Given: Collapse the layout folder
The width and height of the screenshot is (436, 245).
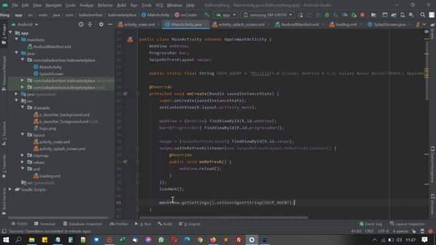Looking at the screenshot, I should [x=22, y=135].
